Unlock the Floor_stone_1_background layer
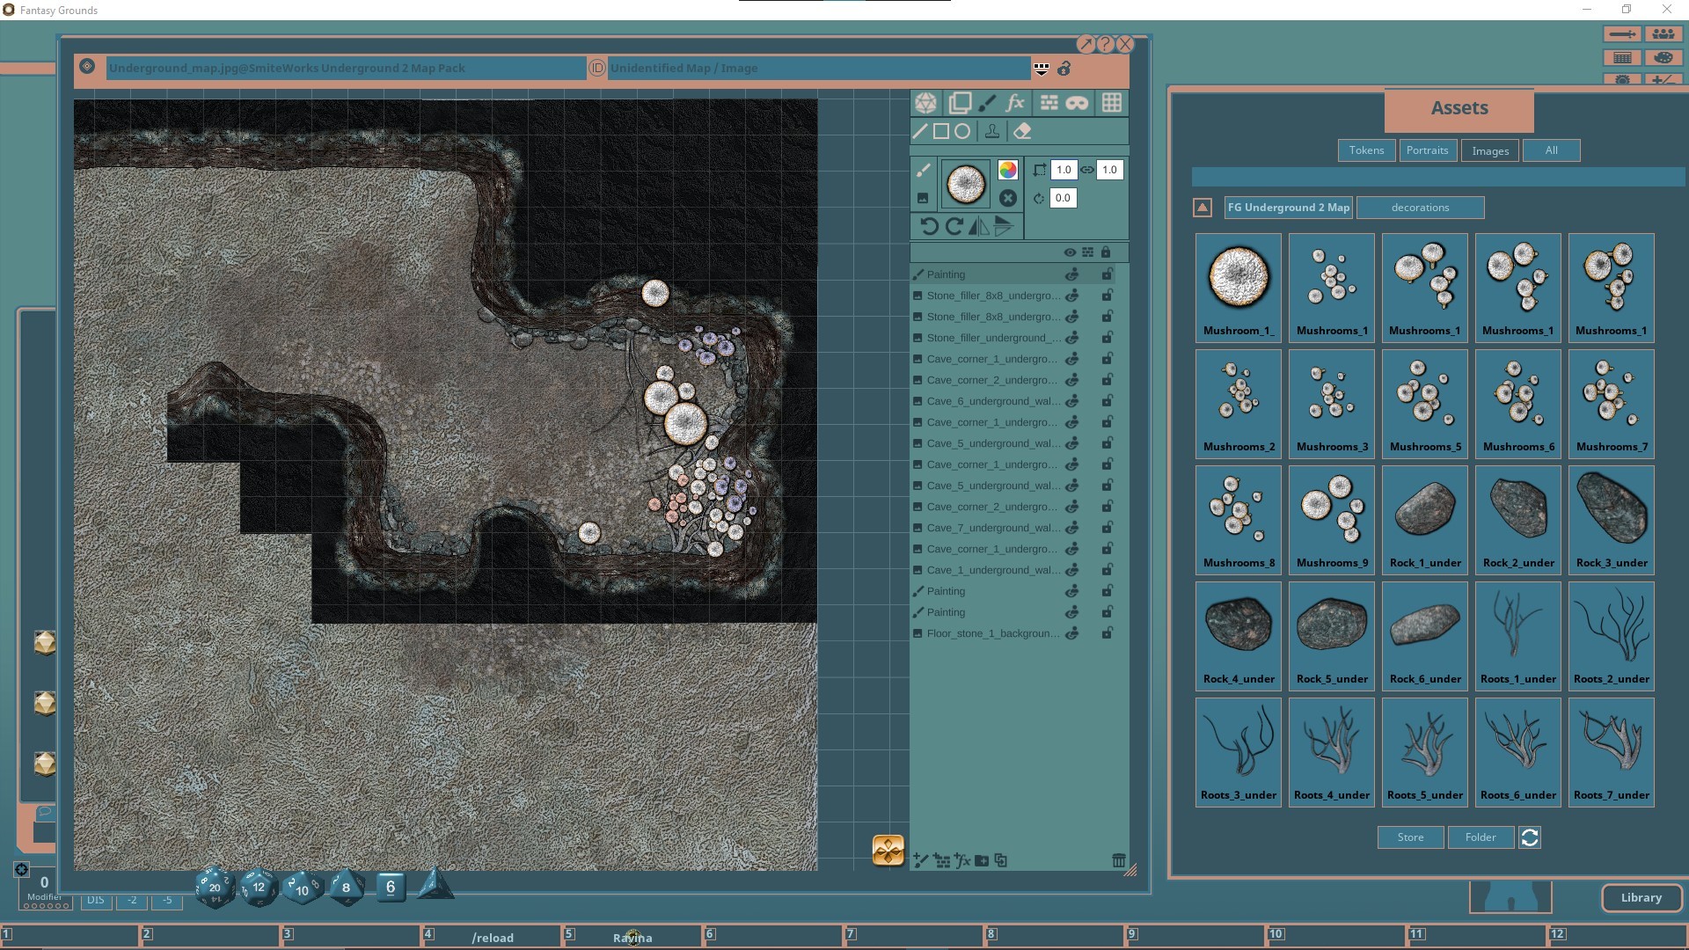 tap(1108, 633)
